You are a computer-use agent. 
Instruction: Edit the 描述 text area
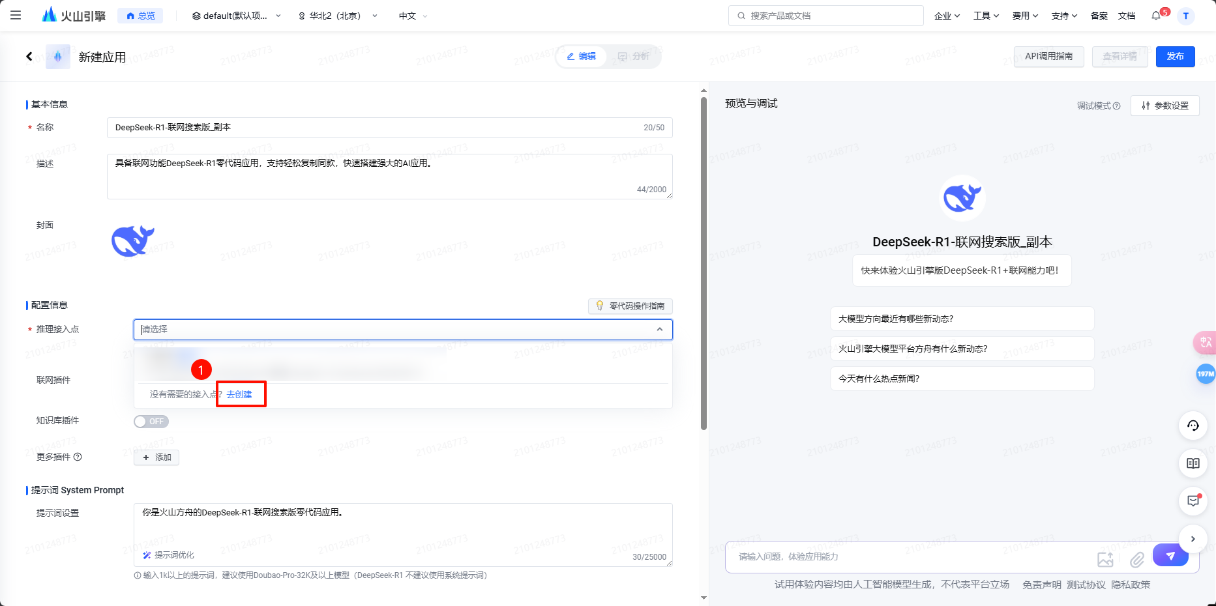[x=389, y=177]
